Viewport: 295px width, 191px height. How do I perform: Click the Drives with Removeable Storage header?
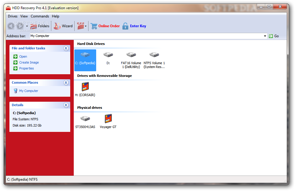pyautogui.click(x=105, y=76)
